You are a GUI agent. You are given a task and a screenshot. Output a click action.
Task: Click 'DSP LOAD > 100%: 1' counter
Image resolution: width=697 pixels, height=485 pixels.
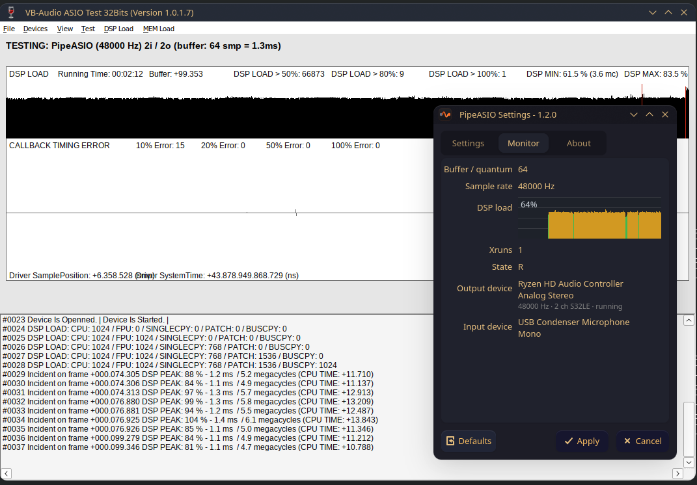[467, 74]
